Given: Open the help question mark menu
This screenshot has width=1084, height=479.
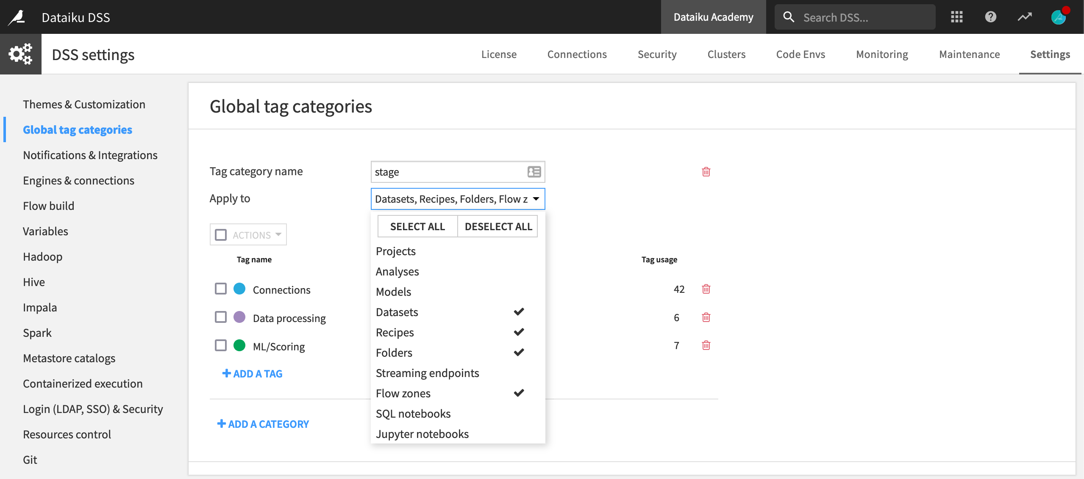Looking at the screenshot, I should pos(990,17).
